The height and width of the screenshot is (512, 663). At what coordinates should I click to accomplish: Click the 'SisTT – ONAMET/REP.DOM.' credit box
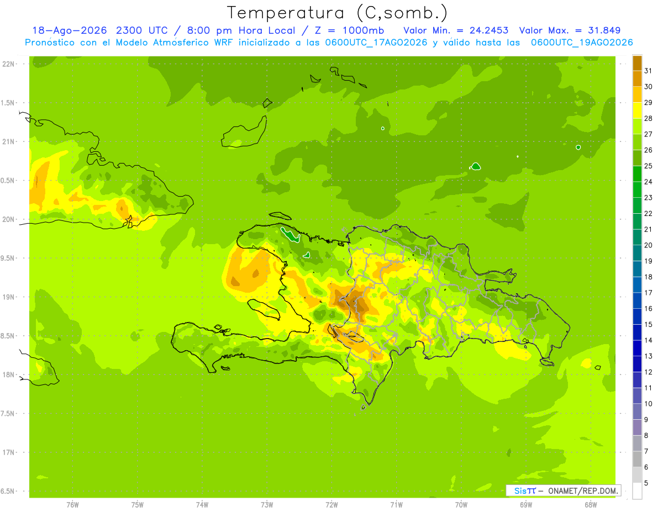point(563,490)
